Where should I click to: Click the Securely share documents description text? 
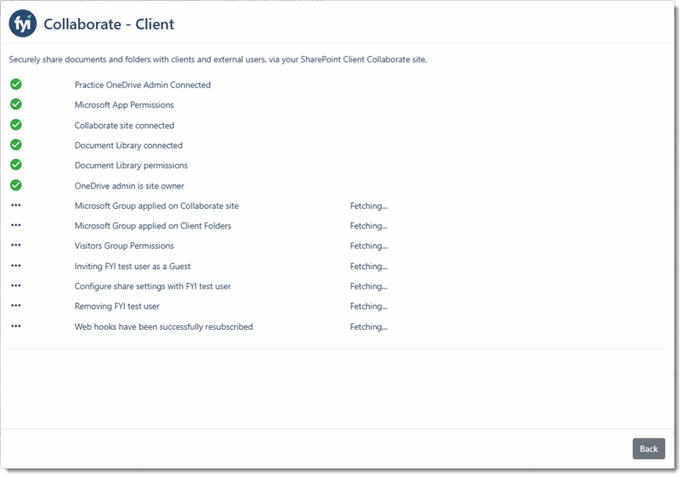218,60
